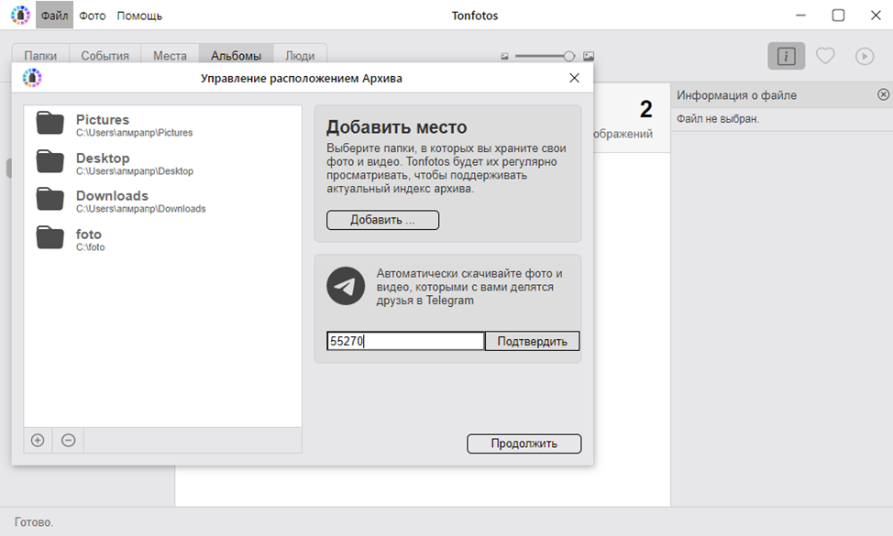Click the Desktop folder icon

50,161
